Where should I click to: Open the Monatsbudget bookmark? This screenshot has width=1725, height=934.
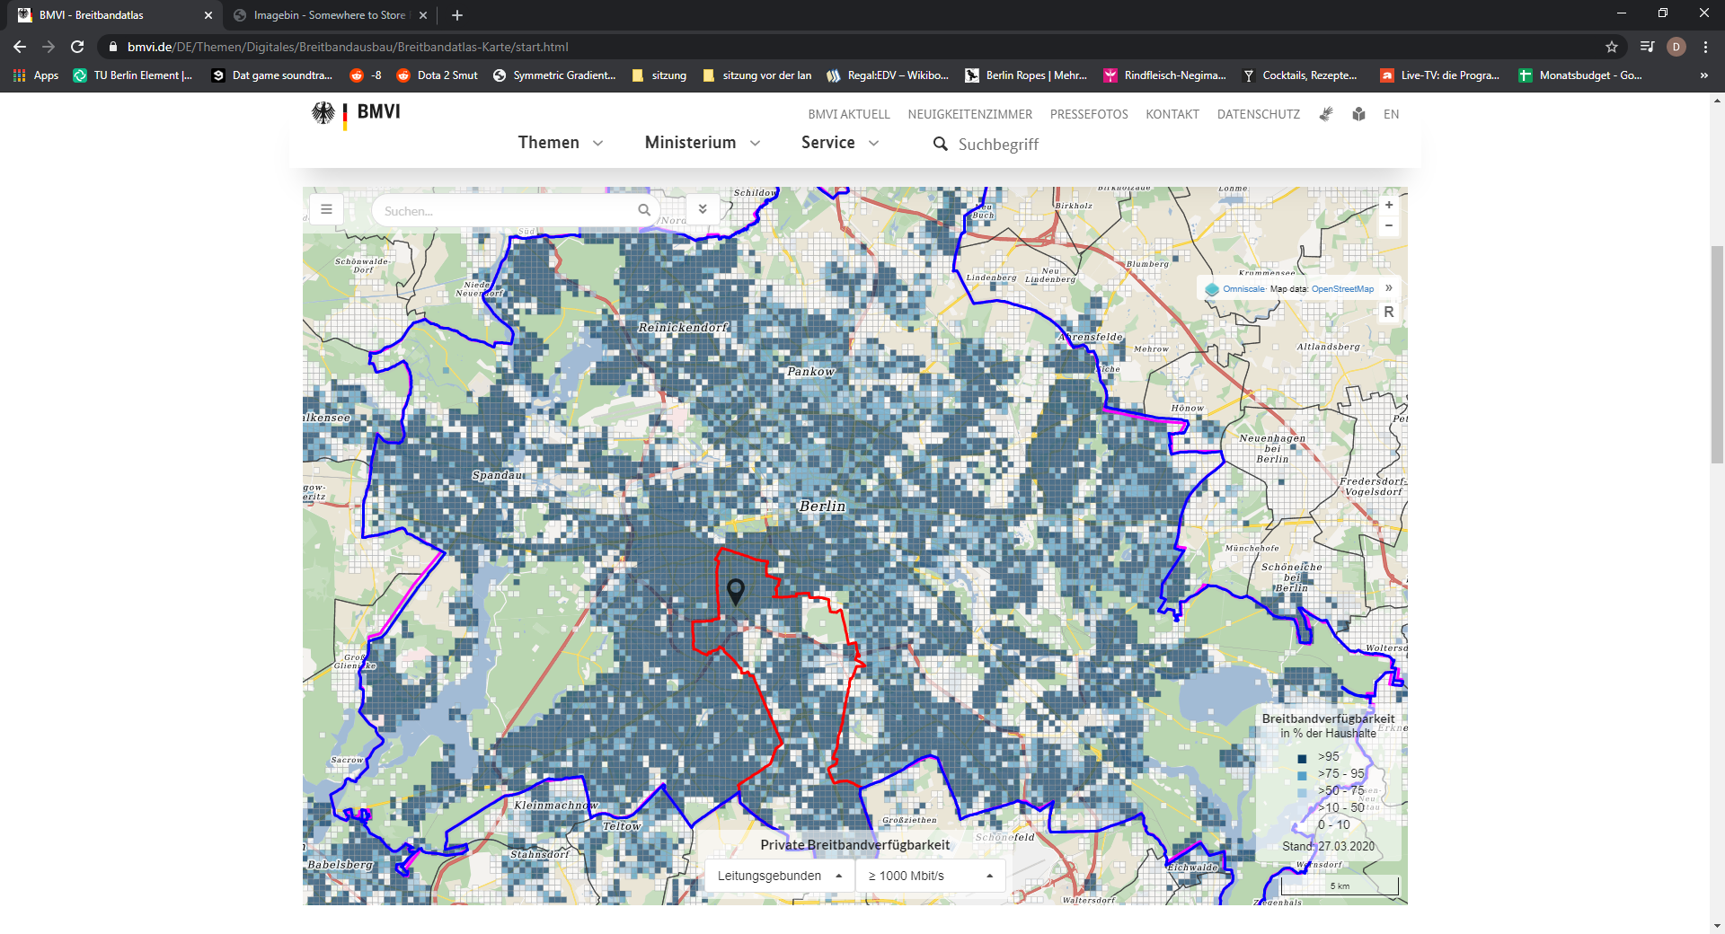point(1580,75)
